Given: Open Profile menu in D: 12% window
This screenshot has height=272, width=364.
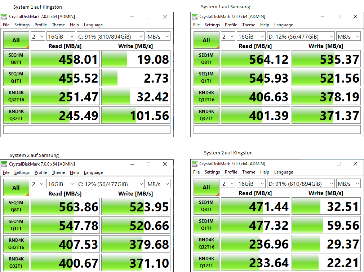Looking at the screenshot, I should point(231,25).
